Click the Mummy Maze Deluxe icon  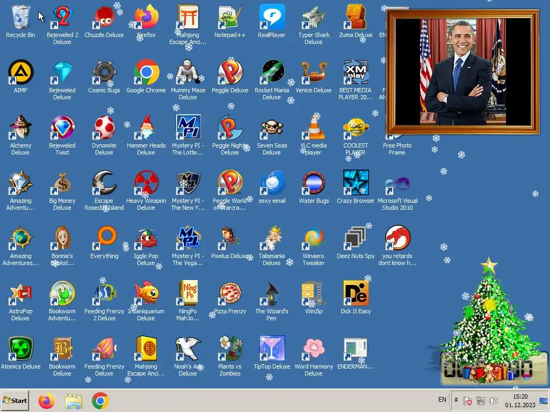(x=187, y=72)
